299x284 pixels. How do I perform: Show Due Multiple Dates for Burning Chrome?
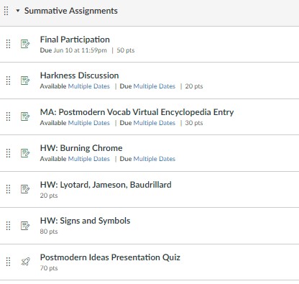155,159
